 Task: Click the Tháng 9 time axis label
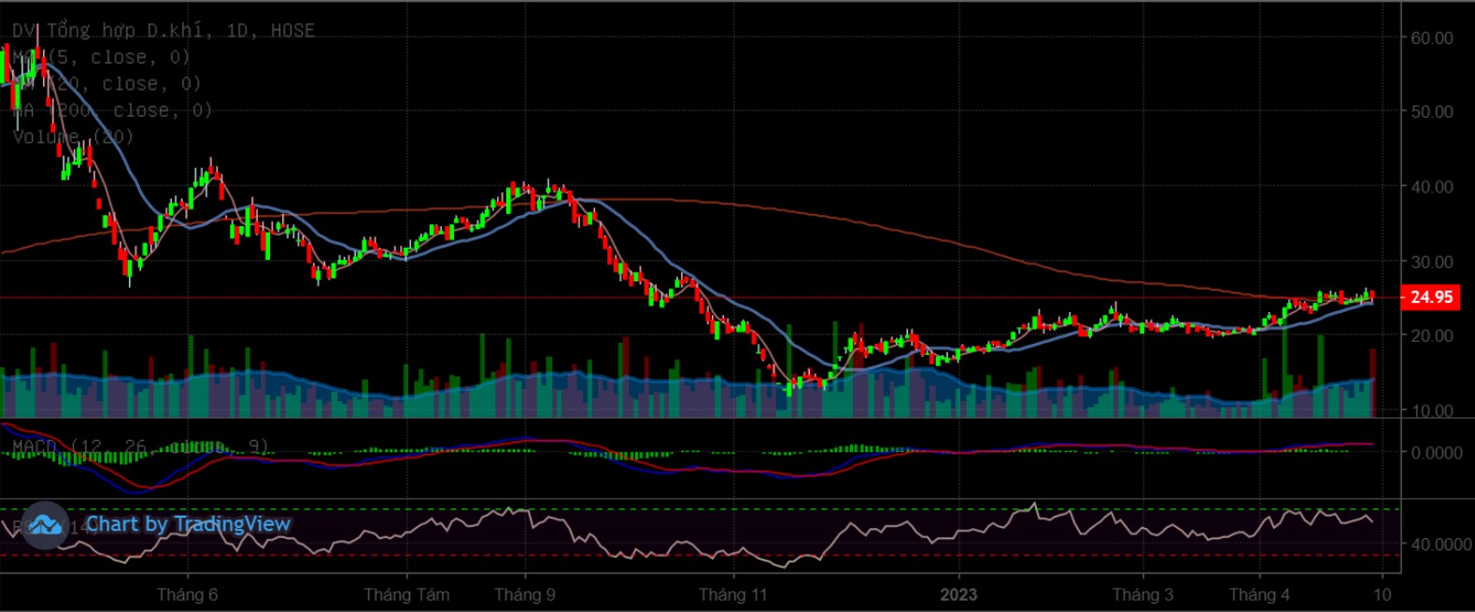coord(524,595)
